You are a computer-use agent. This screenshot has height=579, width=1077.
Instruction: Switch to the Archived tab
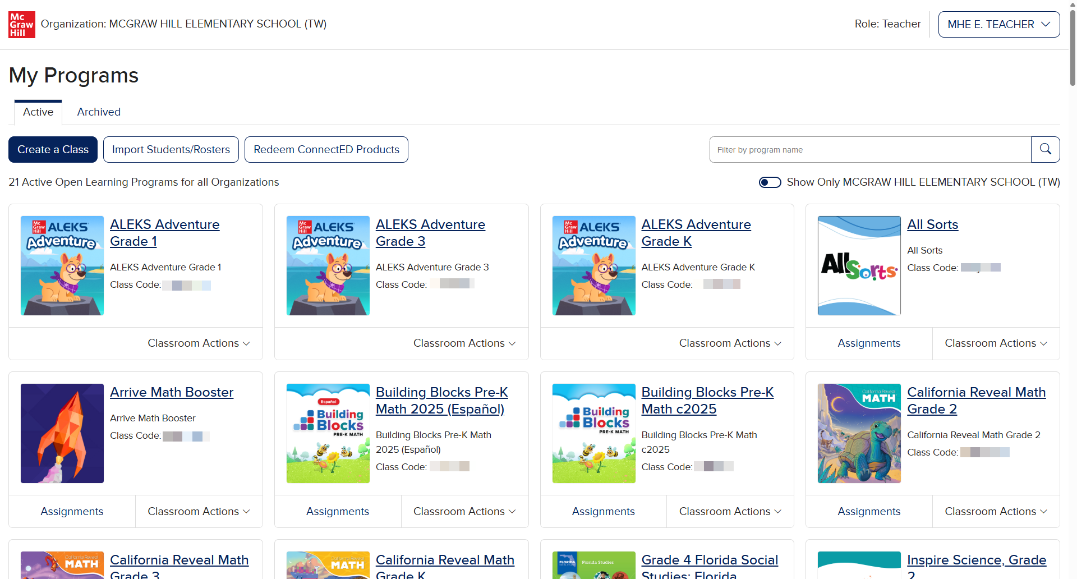[x=99, y=112]
